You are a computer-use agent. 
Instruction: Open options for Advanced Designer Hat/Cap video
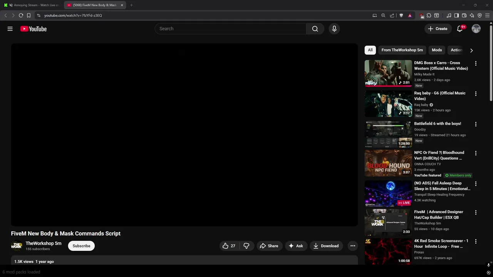476,212
